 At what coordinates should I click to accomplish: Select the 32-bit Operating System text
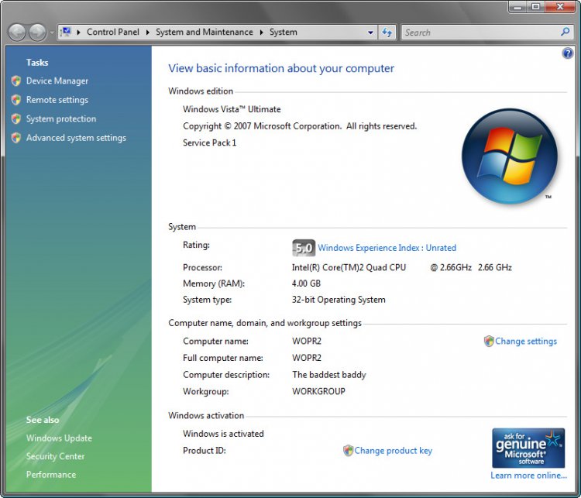(339, 300)
